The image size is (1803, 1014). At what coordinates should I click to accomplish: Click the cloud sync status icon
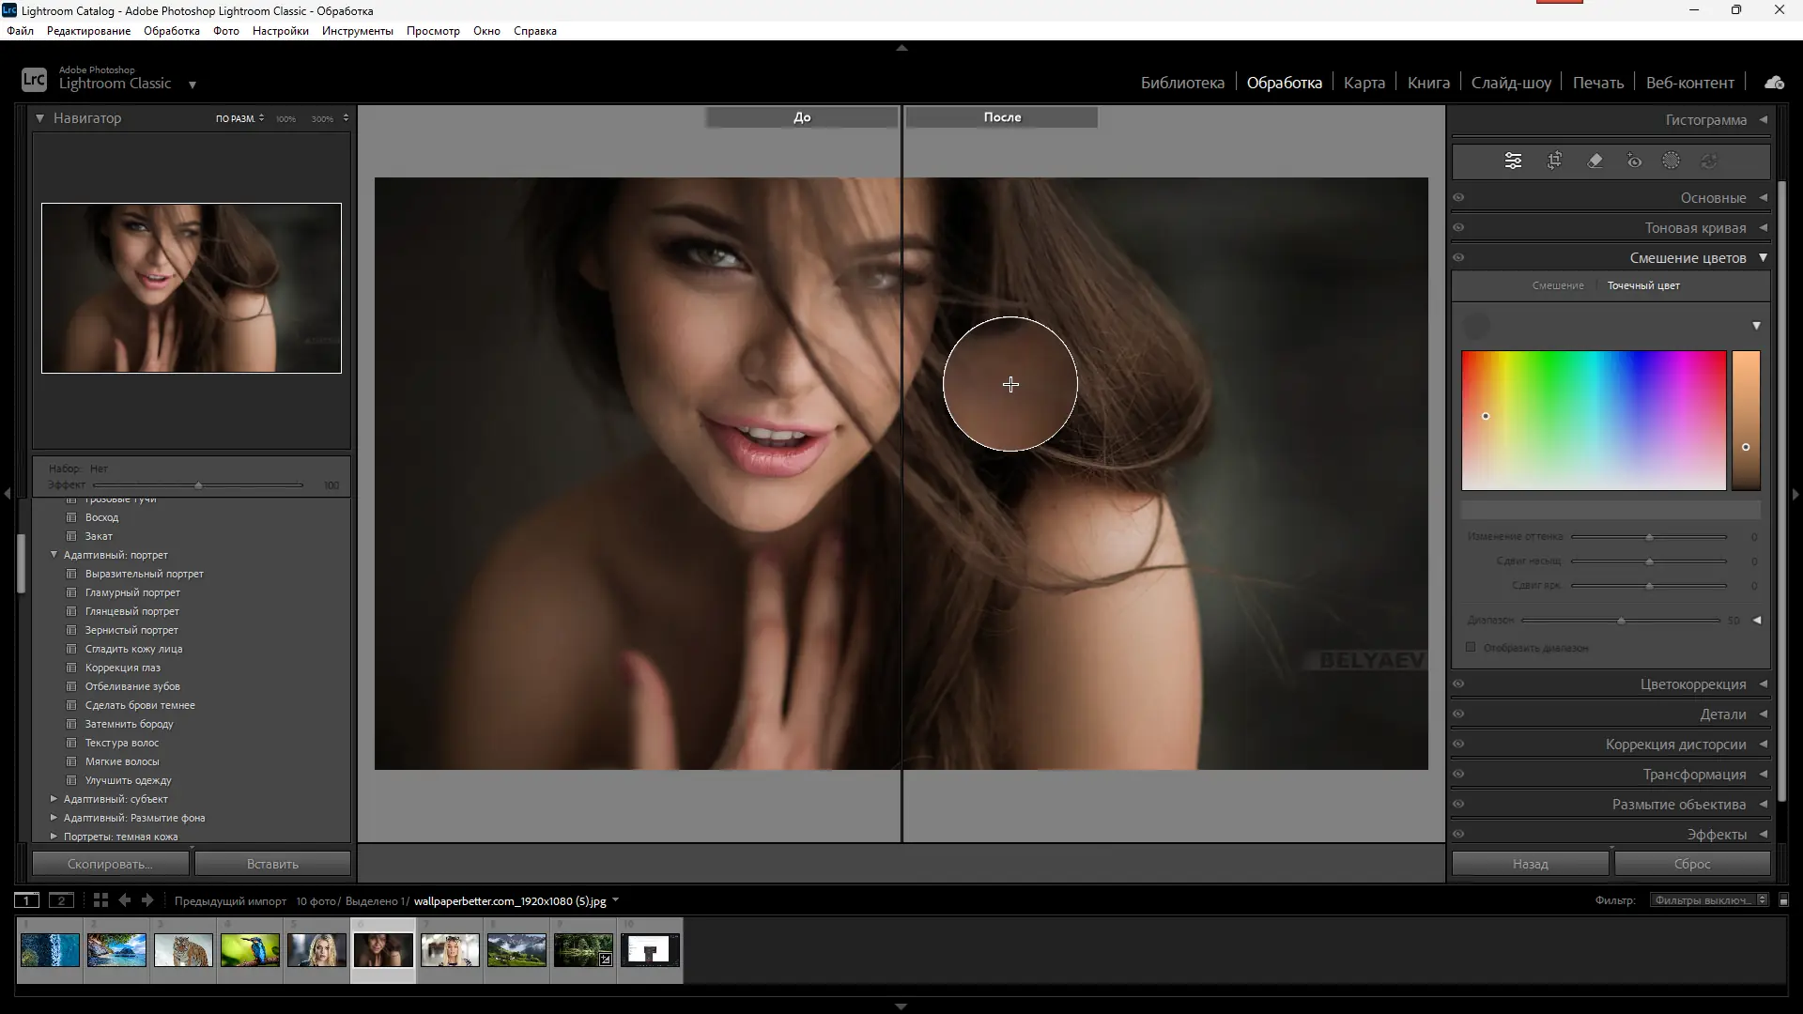[x=1774, y=83]
